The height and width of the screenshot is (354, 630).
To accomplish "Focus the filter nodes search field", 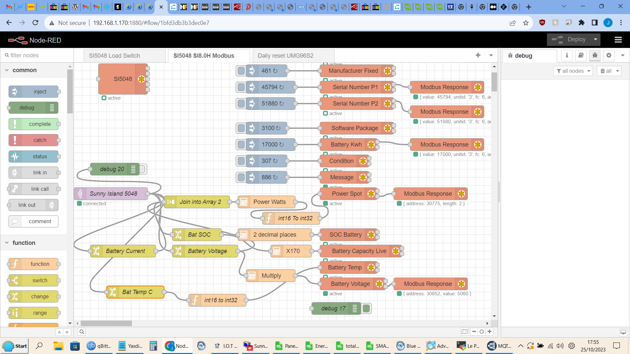I will [37, 55].
